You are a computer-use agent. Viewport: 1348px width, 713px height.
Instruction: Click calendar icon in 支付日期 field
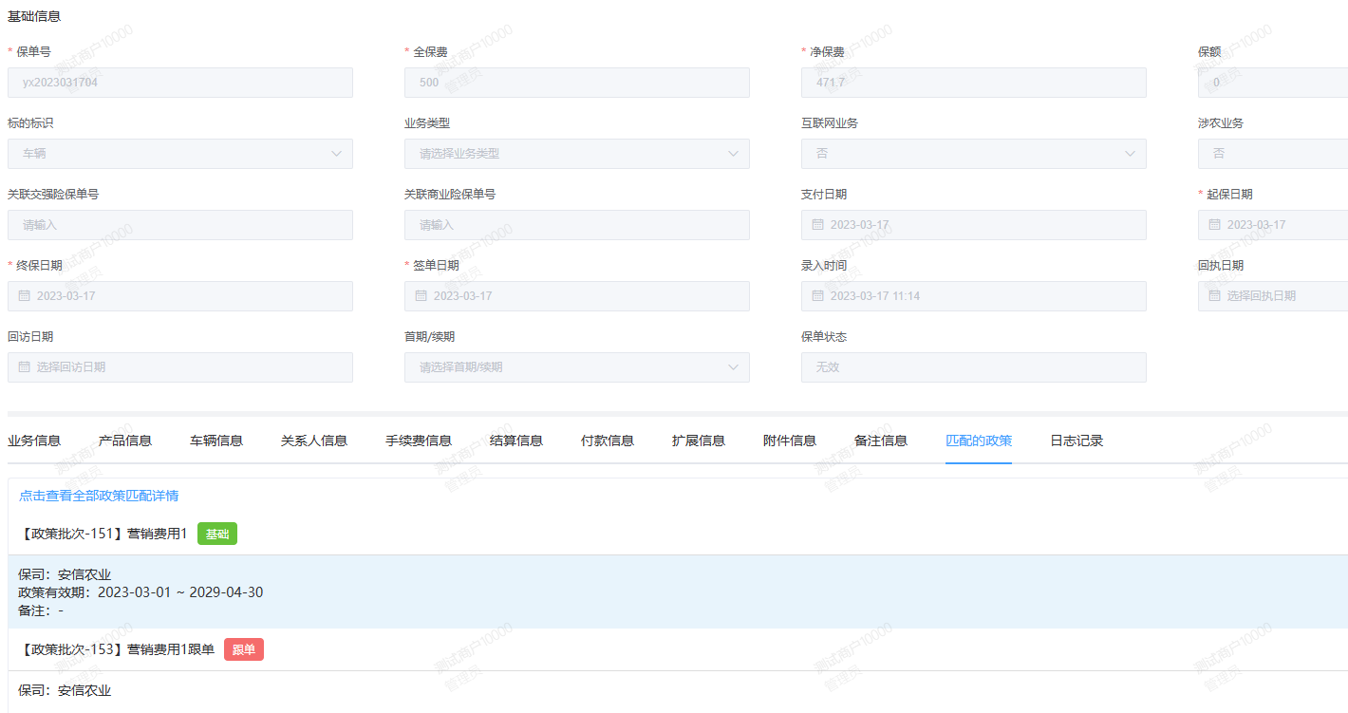click(818, 225)
